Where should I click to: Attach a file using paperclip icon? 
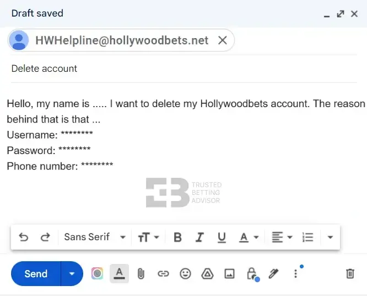141,274
